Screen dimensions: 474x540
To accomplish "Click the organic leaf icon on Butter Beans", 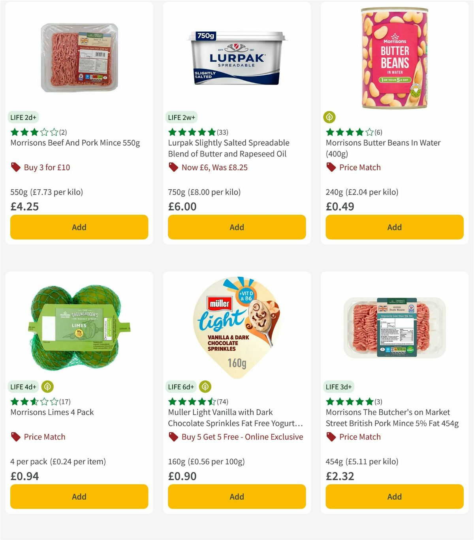I will point(330,117).
